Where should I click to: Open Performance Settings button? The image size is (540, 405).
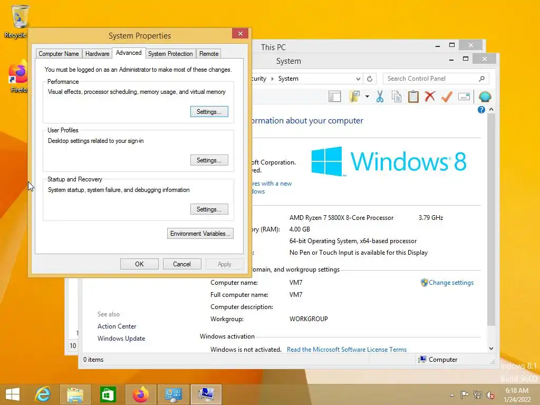[x=209, y=112]
